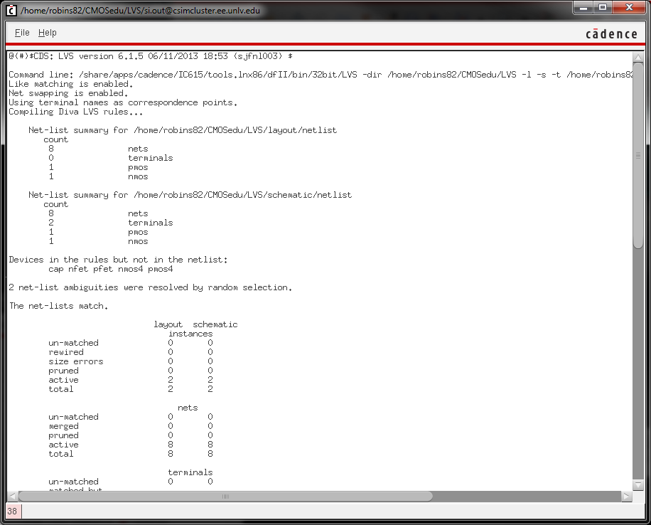This screenshot has width=651, height=525.
Task: Open the File menu
Action: tap(22, 33)
